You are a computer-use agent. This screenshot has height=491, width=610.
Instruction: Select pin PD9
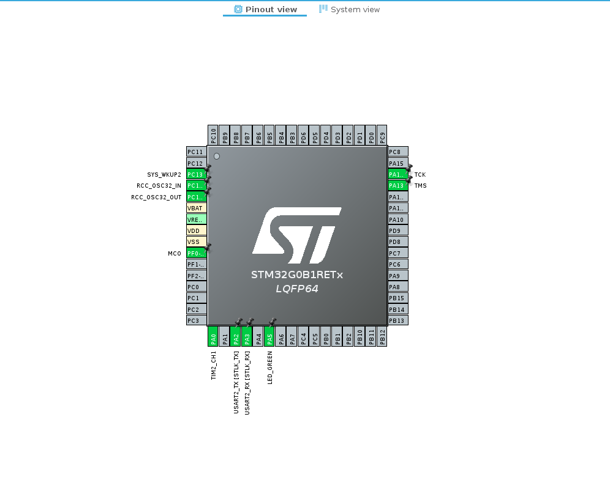(398, 231)
